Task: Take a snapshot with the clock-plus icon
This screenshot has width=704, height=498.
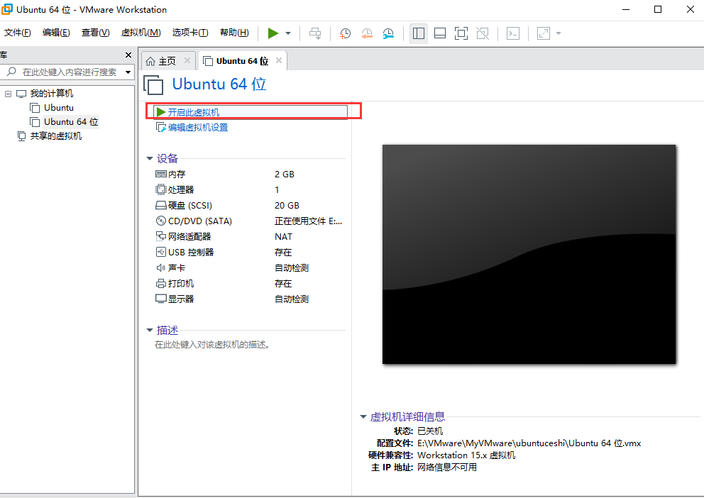Action: coord(345,33)
